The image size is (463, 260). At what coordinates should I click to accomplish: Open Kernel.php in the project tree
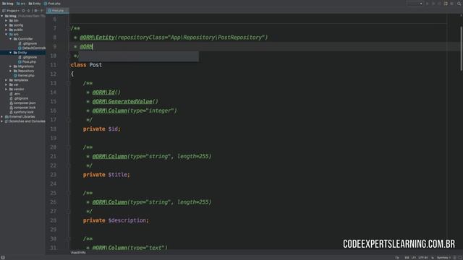(x=26, y=75)
